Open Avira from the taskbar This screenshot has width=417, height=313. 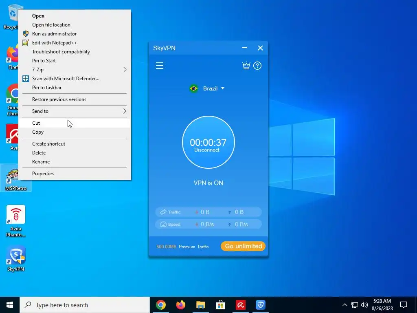[240, 305]
